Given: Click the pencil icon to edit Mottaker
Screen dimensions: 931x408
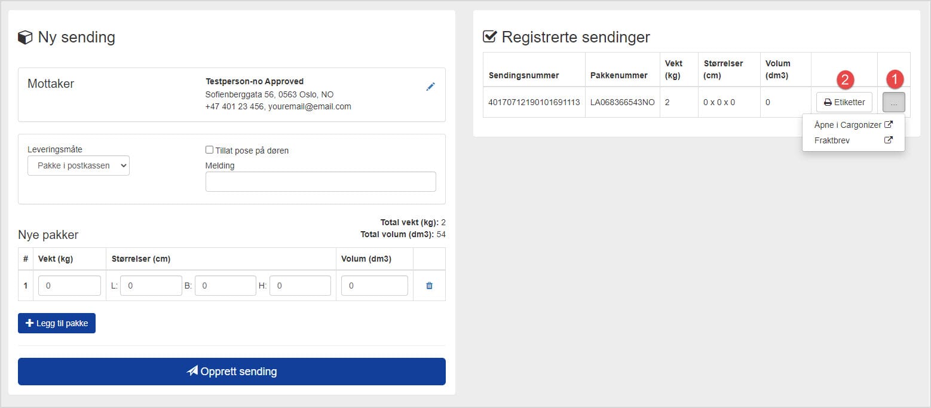Looking at the screenshot, I should click(x=430, y=87).
